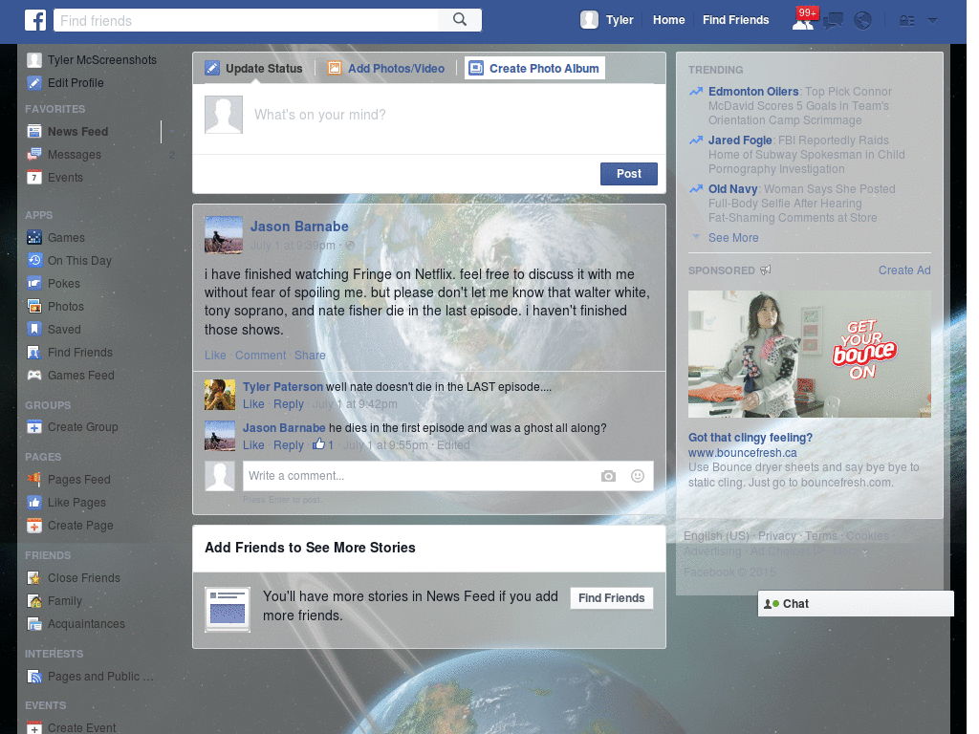Open the Chat bar
Viewport: 979px width, 734px height.
click(x=856, y=604)
